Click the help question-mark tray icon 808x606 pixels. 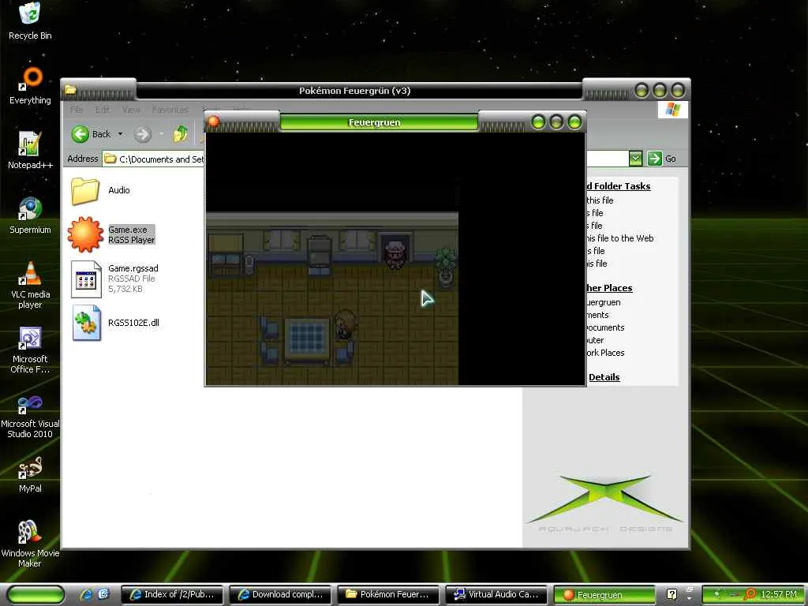coord(671,595)
